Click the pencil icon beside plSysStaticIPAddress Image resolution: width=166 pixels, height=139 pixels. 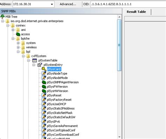point(44,108)
